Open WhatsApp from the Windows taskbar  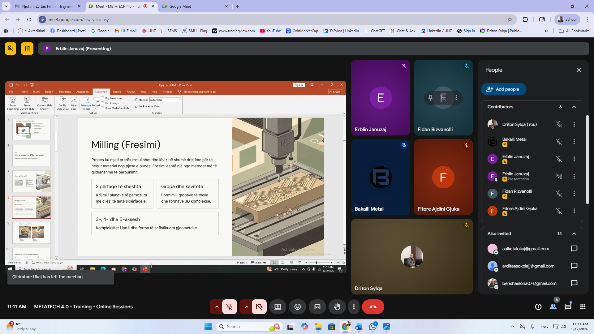coord(373,327)
